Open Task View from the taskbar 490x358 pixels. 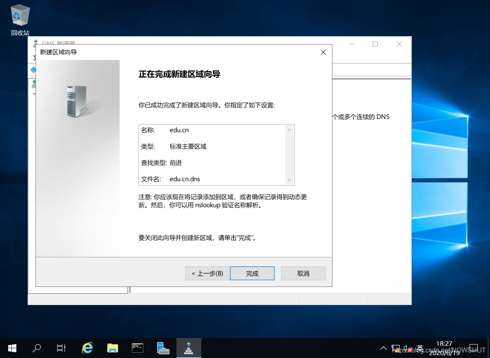coord(61,348)
